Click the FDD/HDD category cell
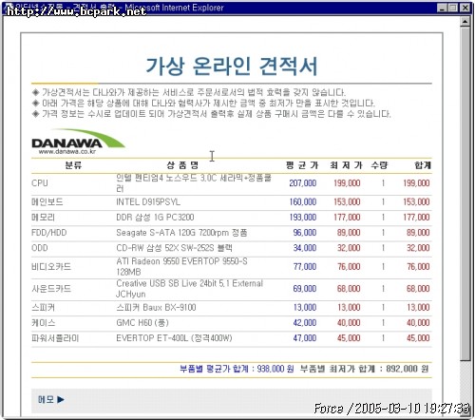475x420 pixels. (x=49, y=233)
